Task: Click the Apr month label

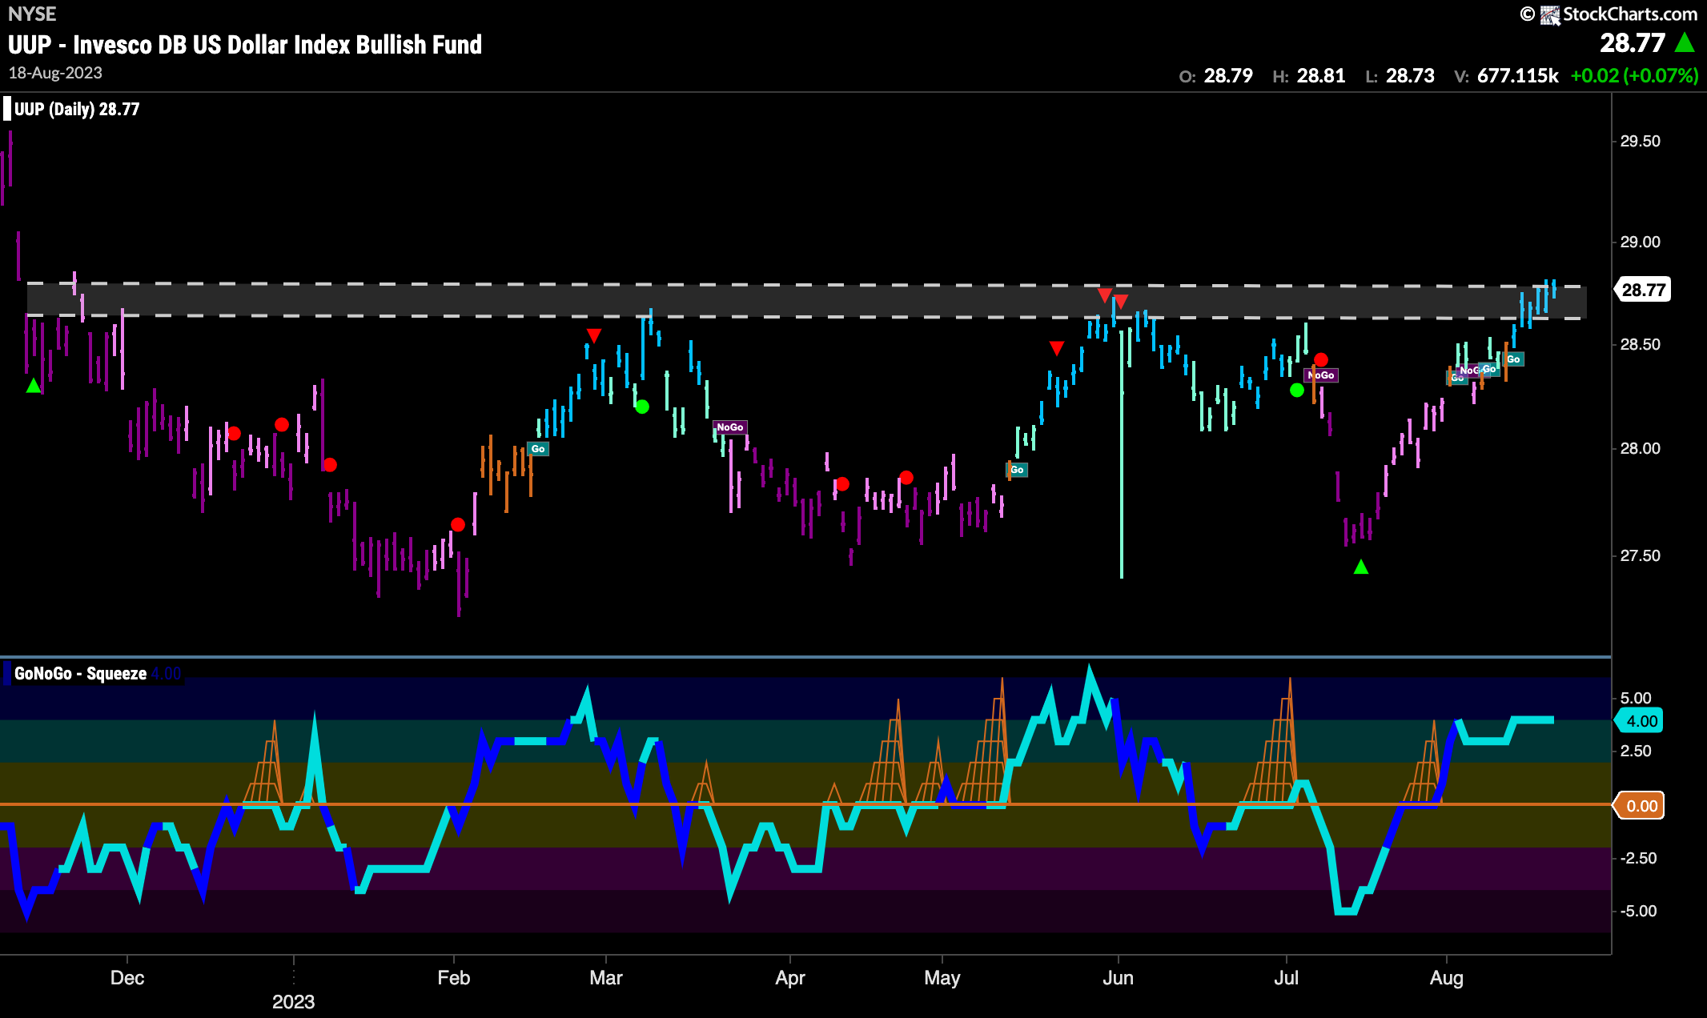Action: pos(790,978)
